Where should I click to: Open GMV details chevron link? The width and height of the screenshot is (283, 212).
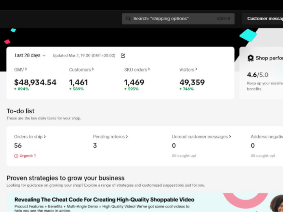pyautogui.click(x=20, y=70)
